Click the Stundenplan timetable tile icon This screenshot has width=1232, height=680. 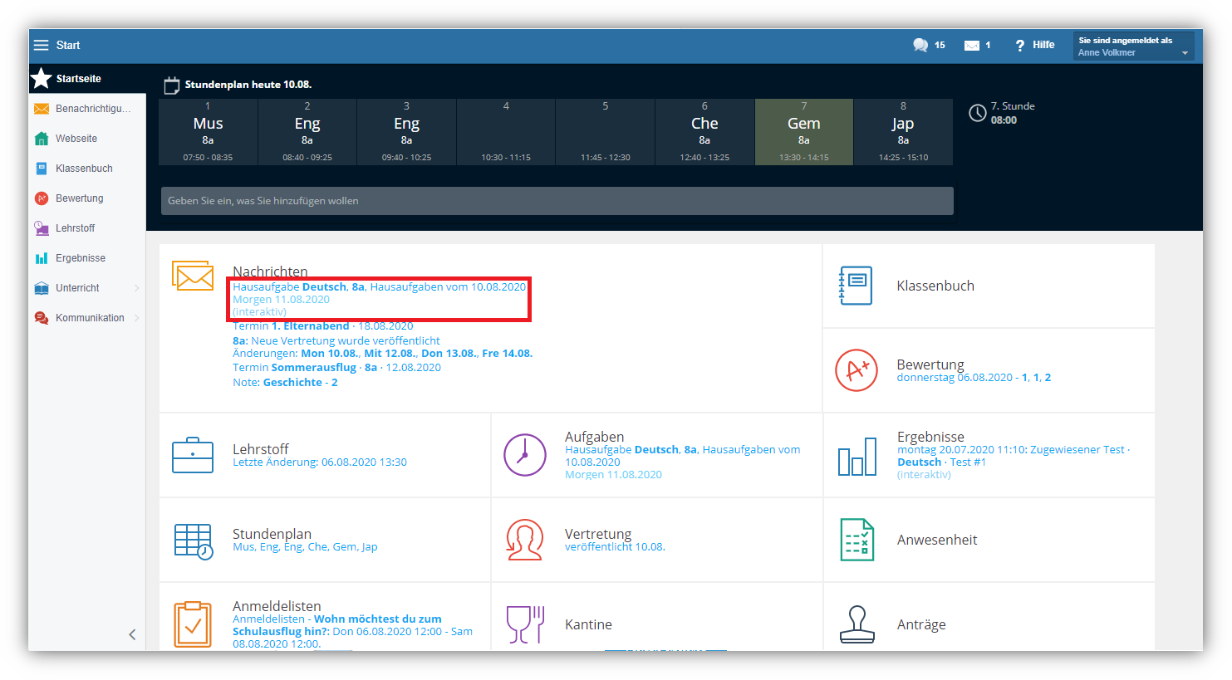pos(194,541)
